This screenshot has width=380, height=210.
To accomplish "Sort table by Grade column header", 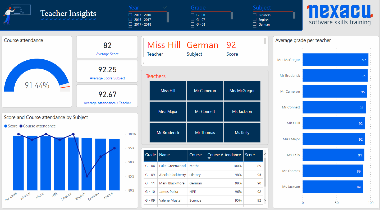I will [x=150, y=156].
